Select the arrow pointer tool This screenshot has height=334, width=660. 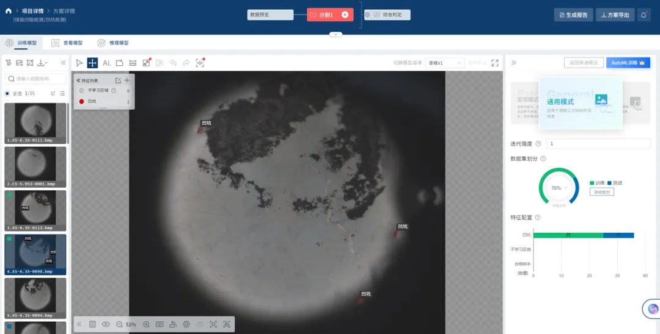click(79, 63)
